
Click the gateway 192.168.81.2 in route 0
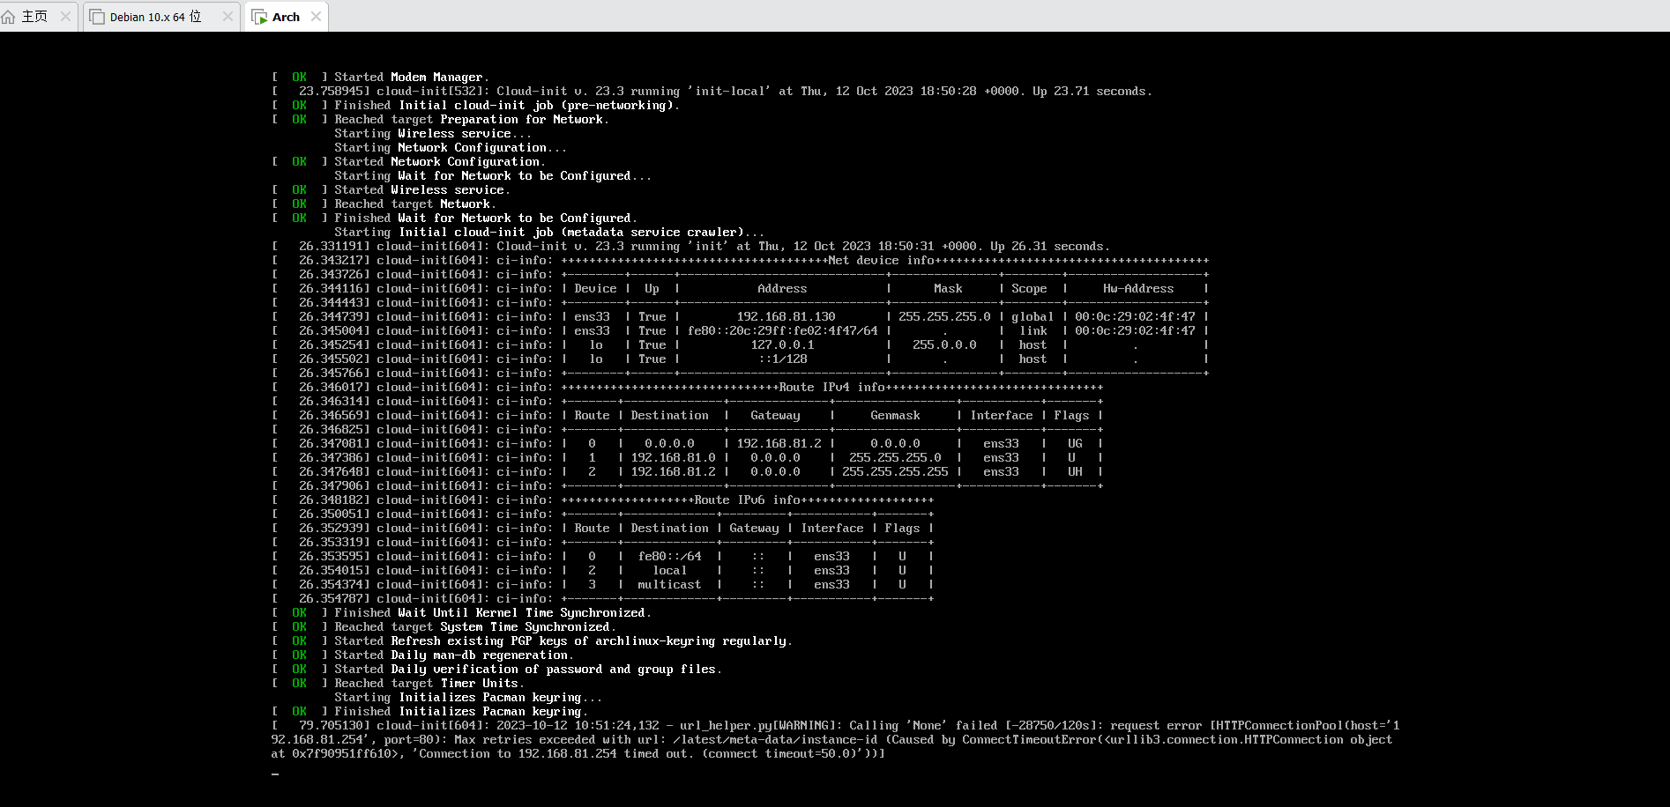(779, 444)
